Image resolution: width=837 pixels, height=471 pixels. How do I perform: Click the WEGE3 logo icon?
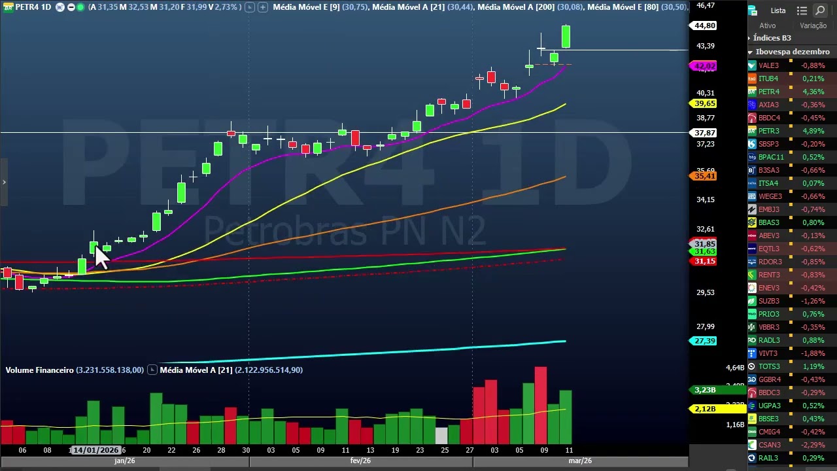[x=752, y=196]
